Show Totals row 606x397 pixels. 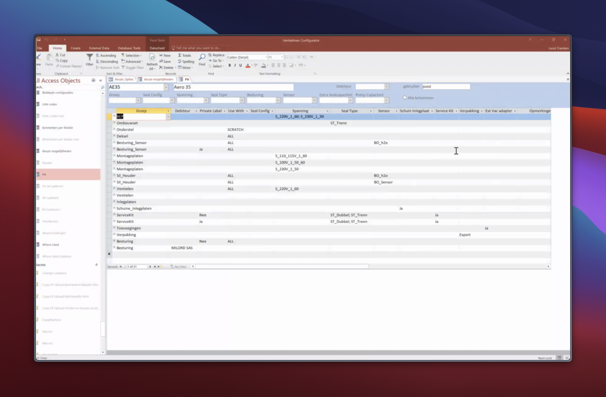(185, 55)
